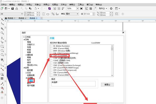Check the CGMZ association checkbox
156x104 pixels.
point(51,61)
